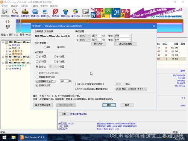Click the Save Changes (保存更改) toolbar icon

click(5, 13)
